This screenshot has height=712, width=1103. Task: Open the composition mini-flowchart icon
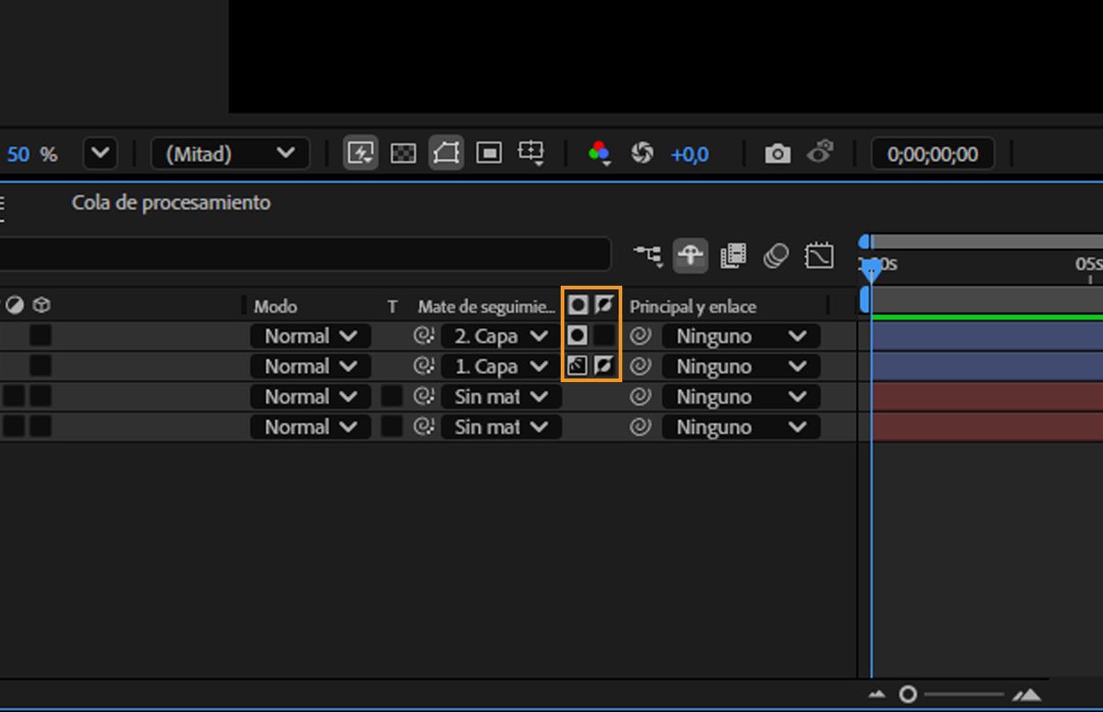(648, 255)
